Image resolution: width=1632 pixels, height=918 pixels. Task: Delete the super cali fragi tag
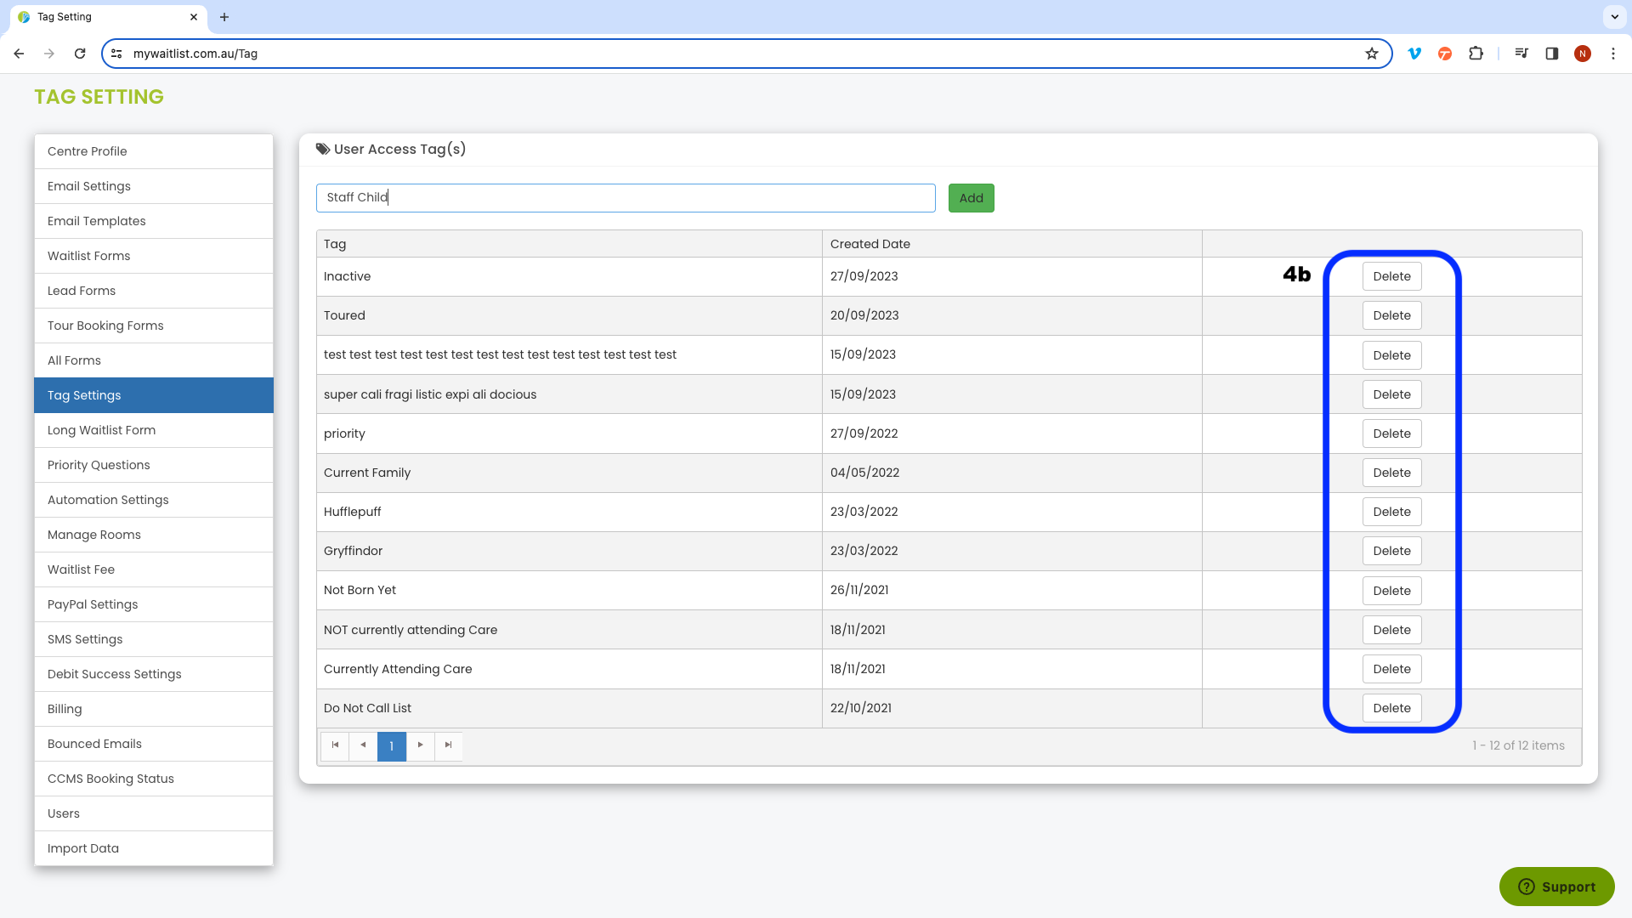point(1391,394)
